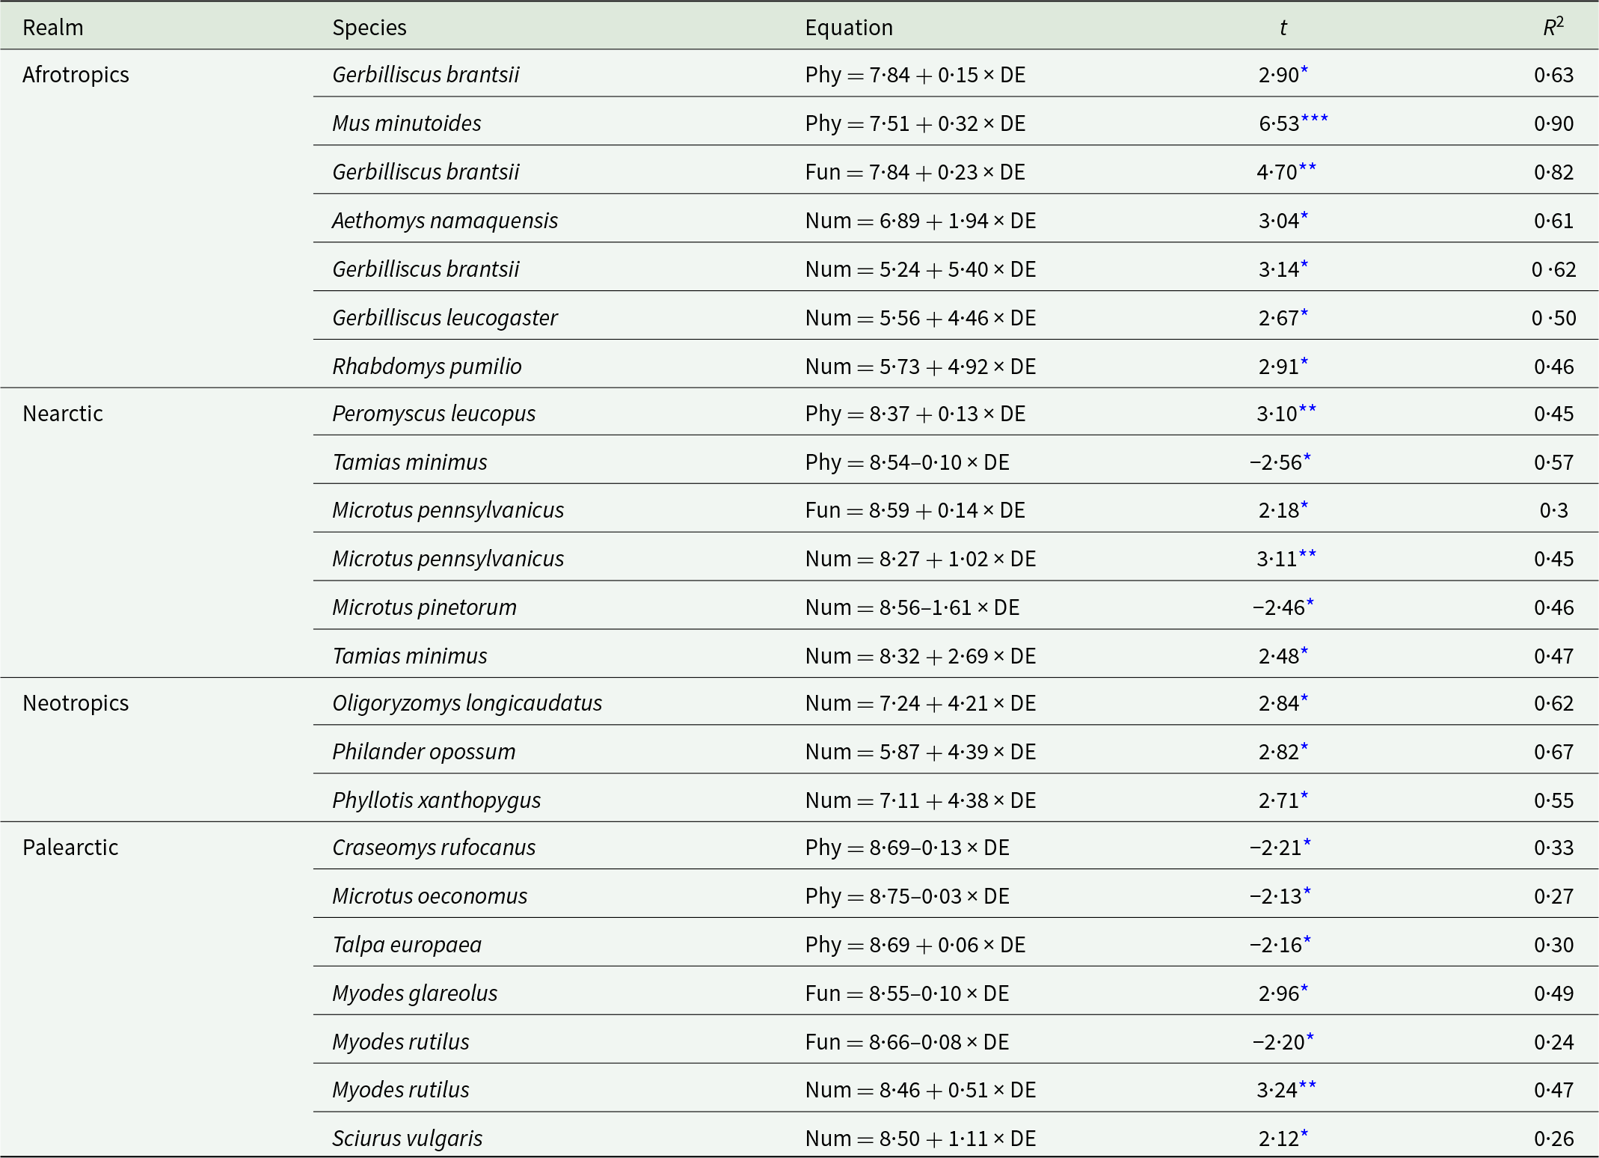Click the Realm column header
This screenshot has height=1158, width=1599.
52,28
